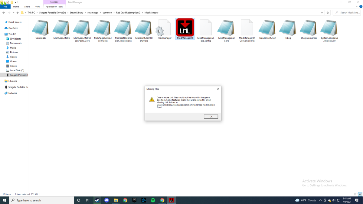Open the File menu tab
363x204 pixels.
[5, 7]
